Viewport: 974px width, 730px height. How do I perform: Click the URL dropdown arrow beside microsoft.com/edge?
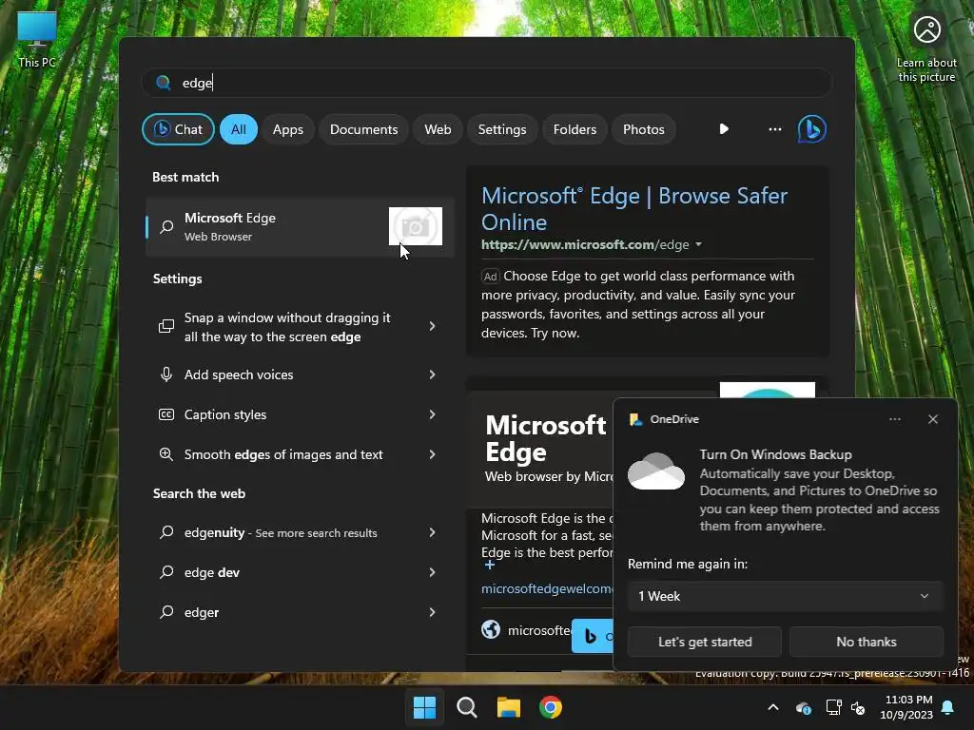pos(699,244)
